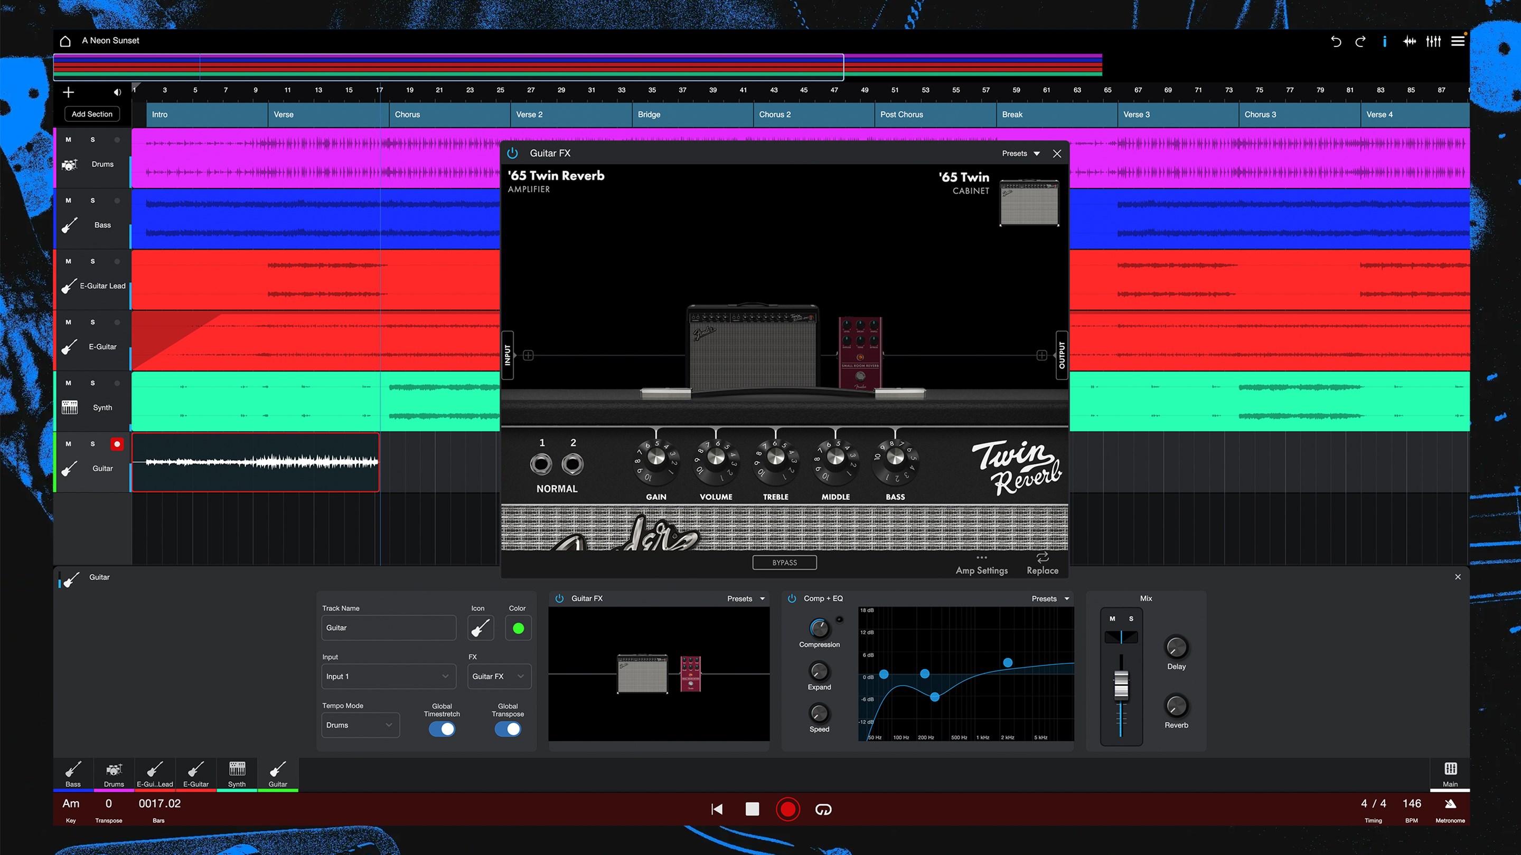This screenshot has height=855, width=1521.
Task: Open Amp Settings in the Guitar FX window
Action: click(981, 564)
